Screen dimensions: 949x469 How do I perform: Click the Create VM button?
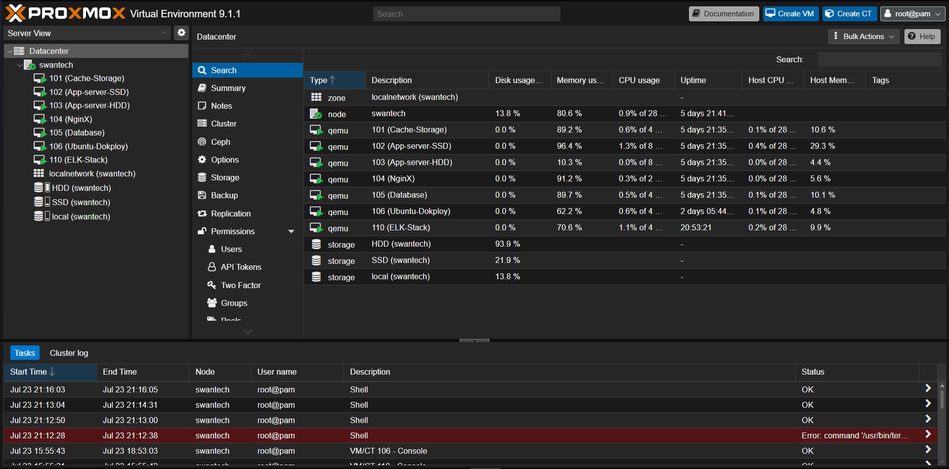tap(790, 14)
